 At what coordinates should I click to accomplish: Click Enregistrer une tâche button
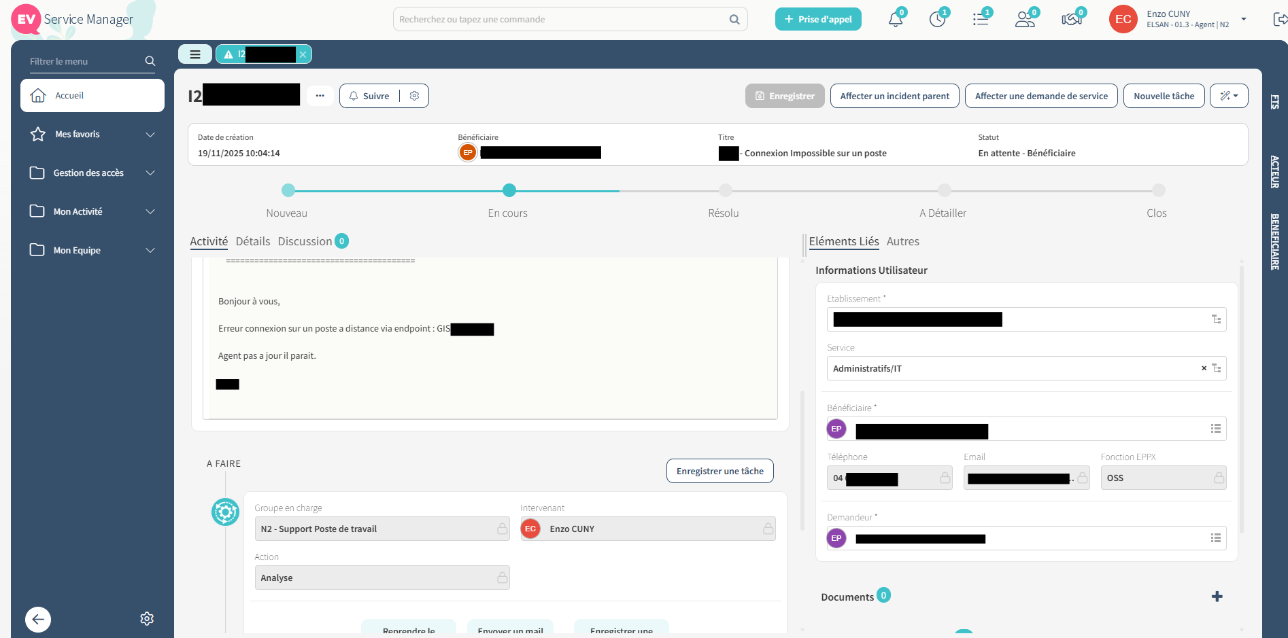[x=720, y=471]
